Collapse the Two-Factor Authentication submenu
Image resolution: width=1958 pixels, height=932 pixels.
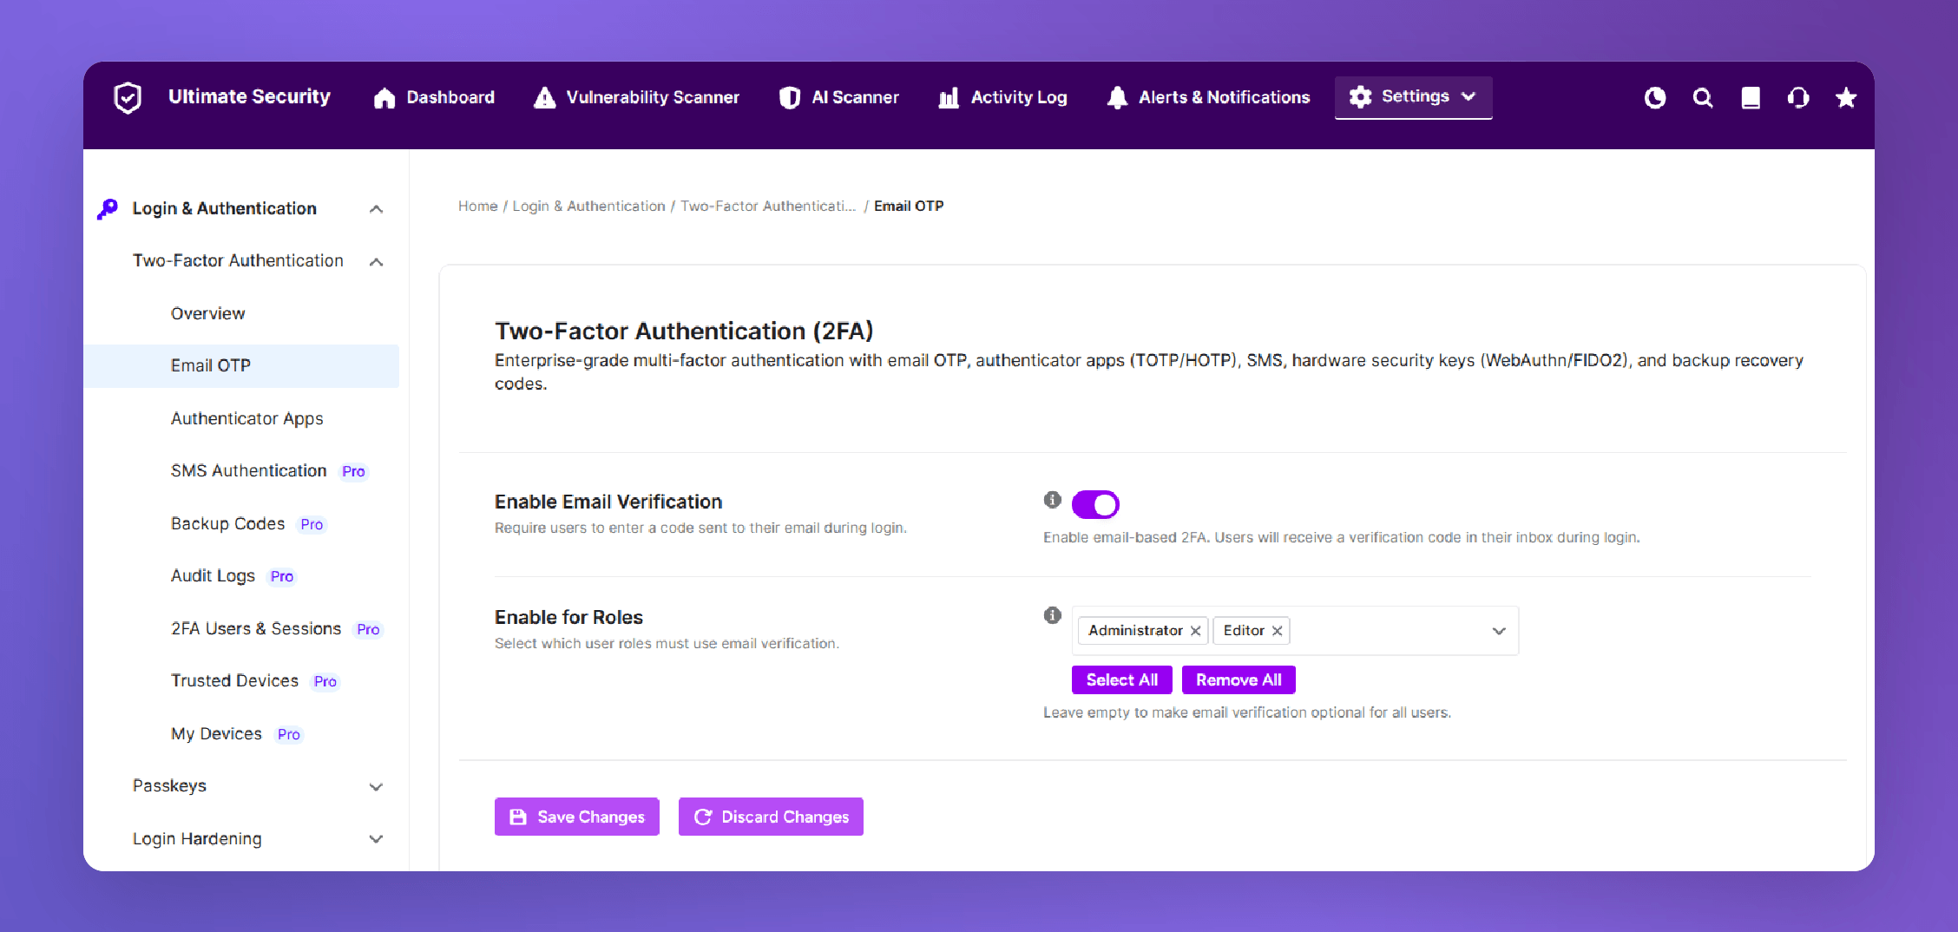coord(376,262)
